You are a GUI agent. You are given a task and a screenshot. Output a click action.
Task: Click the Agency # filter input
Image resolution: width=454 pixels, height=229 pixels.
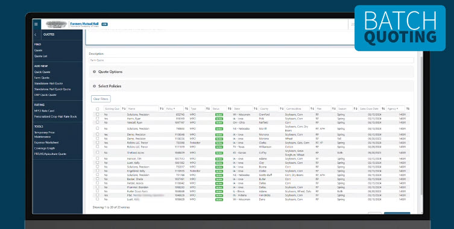coord(396,108)
